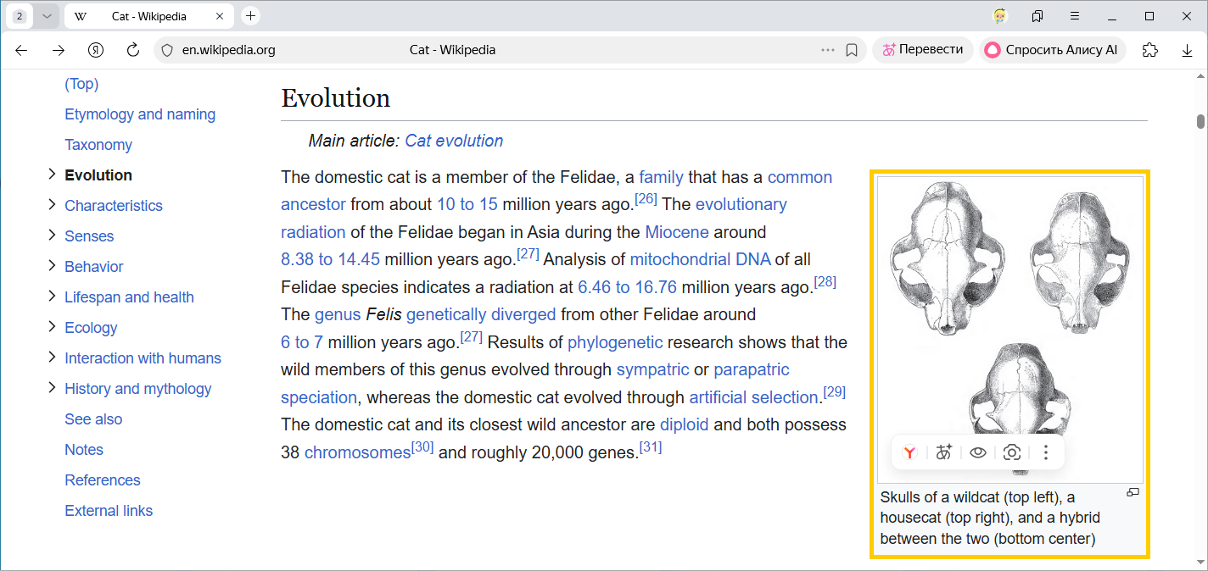Click the camera image search icon
Viewport: 1208px width, 571px height.
pos(1011,452)
